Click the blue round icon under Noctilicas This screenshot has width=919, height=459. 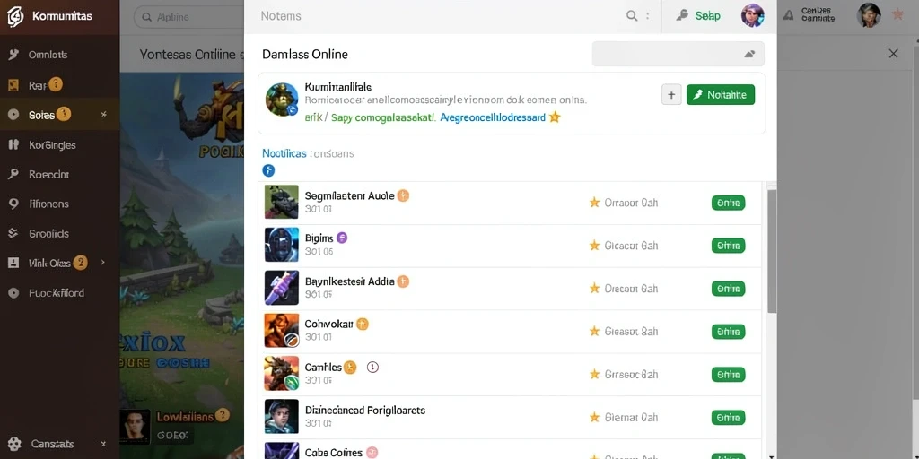point(268,171)
